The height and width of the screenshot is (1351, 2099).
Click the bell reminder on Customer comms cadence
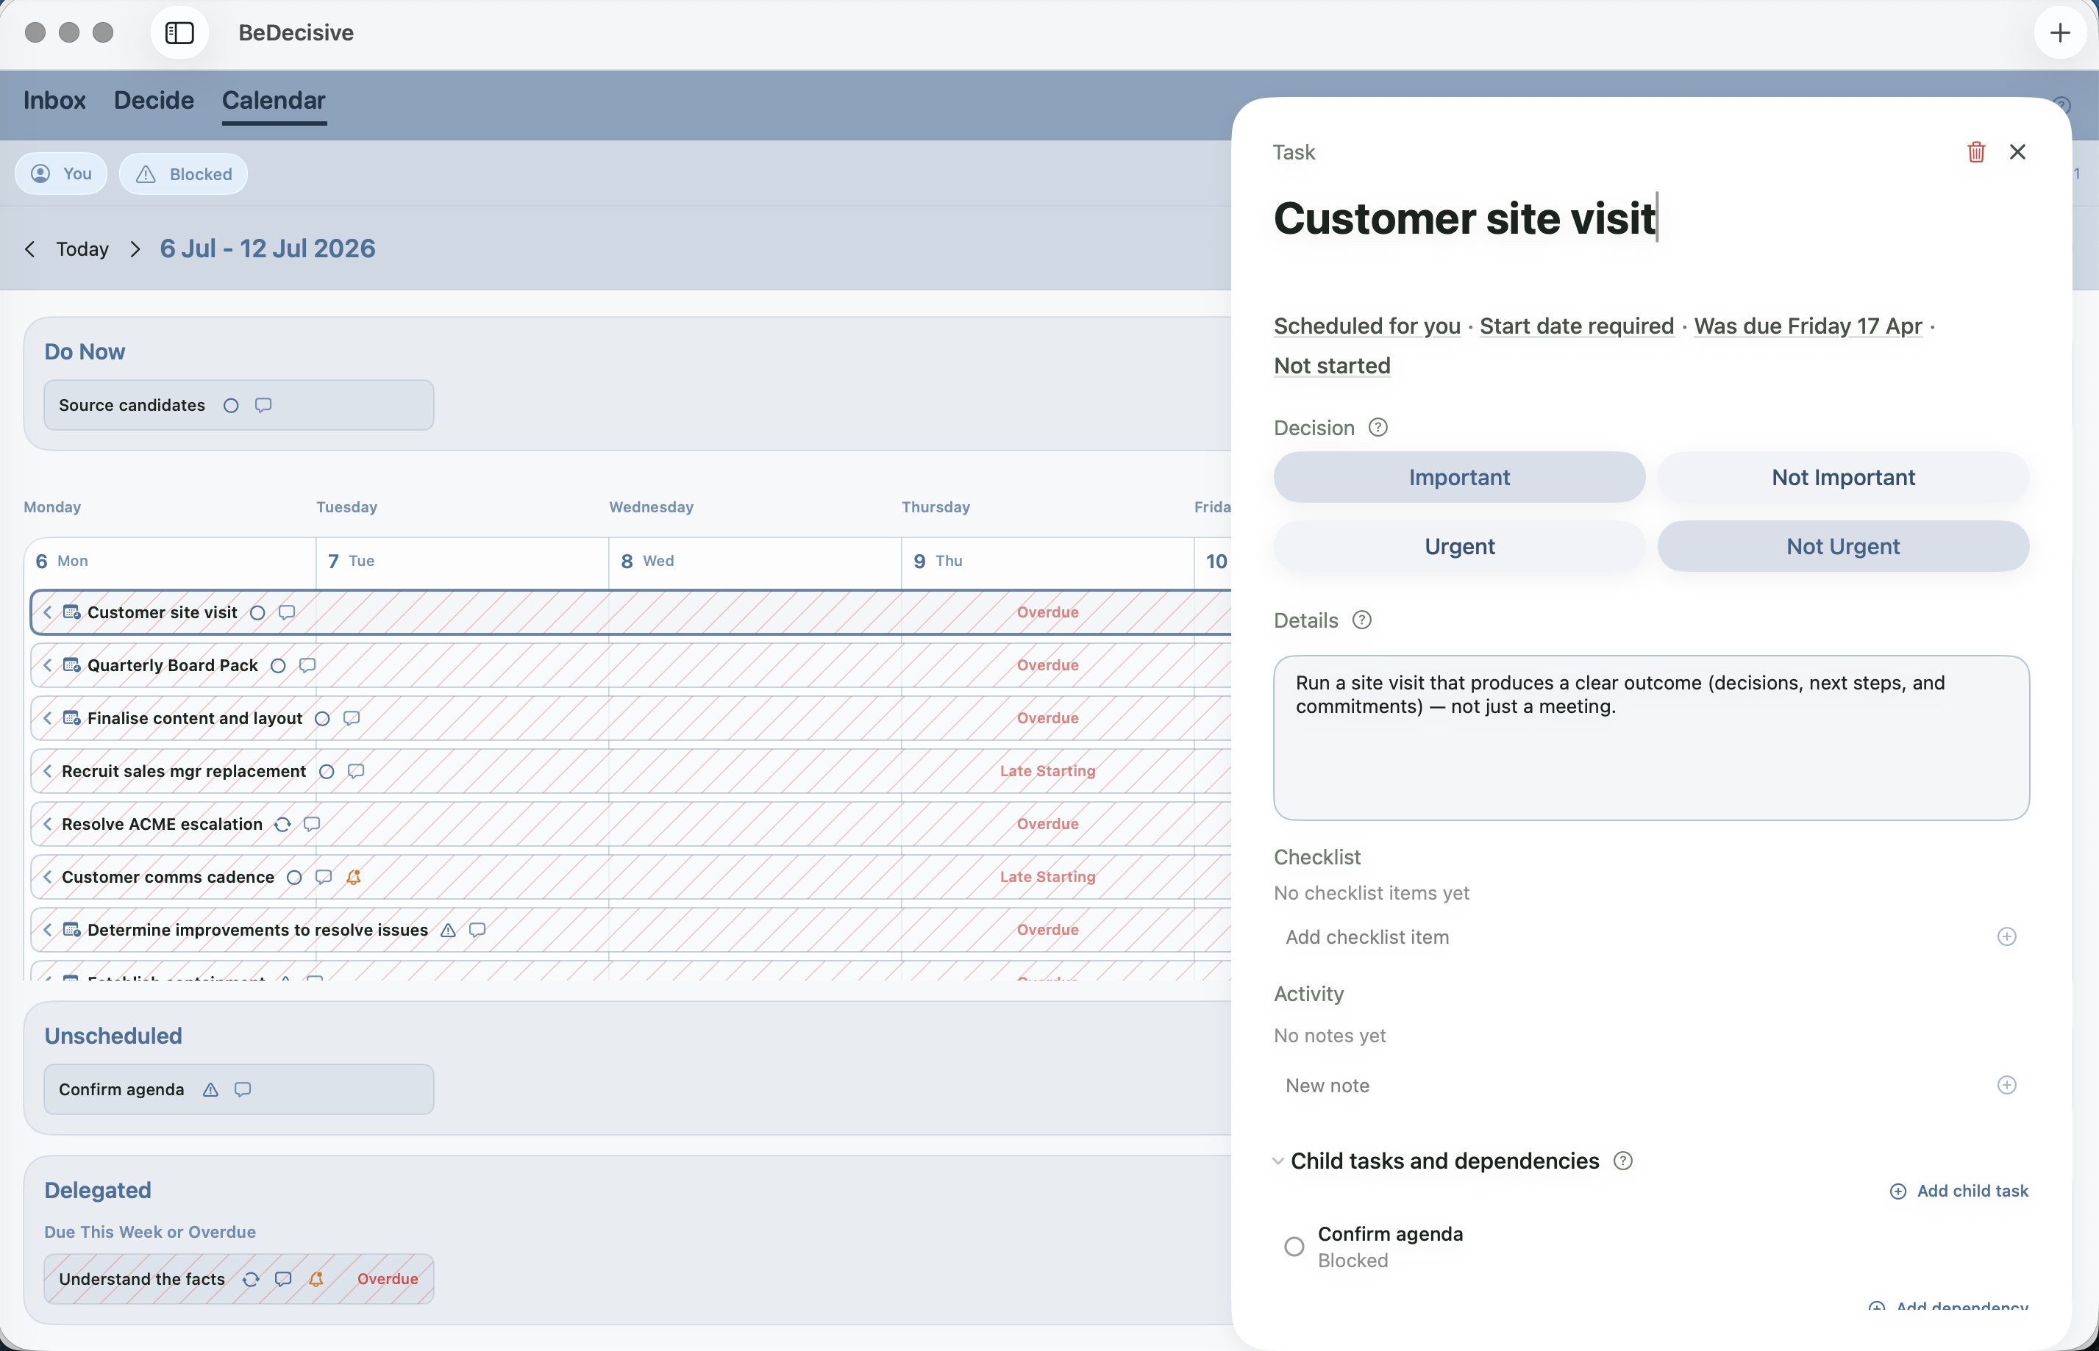354,878
